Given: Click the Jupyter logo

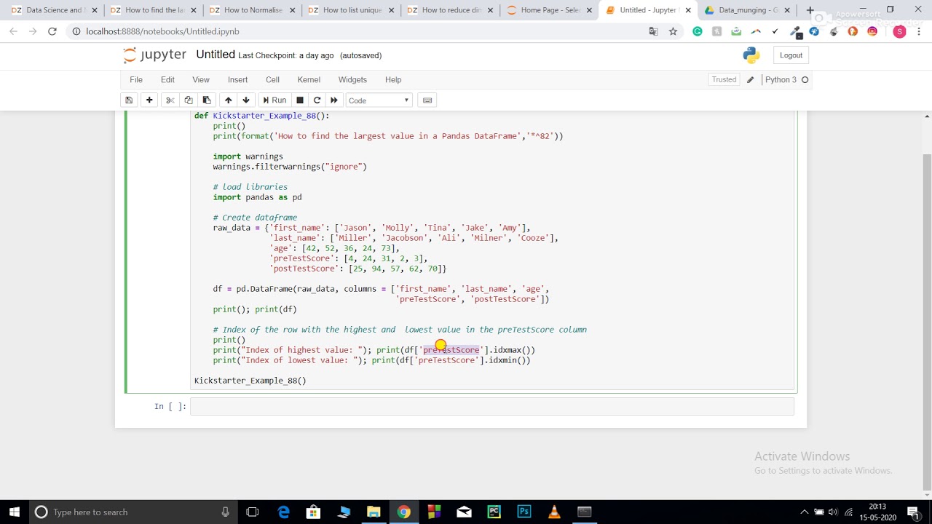Looking at the screenshot, I should click(x=154, y=55).
